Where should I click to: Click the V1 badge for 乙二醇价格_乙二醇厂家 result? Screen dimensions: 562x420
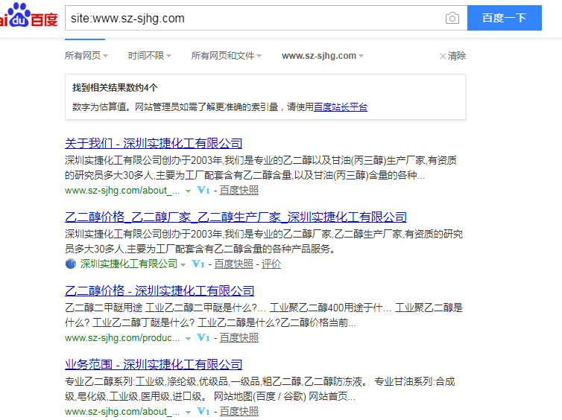tap(198, 264)
